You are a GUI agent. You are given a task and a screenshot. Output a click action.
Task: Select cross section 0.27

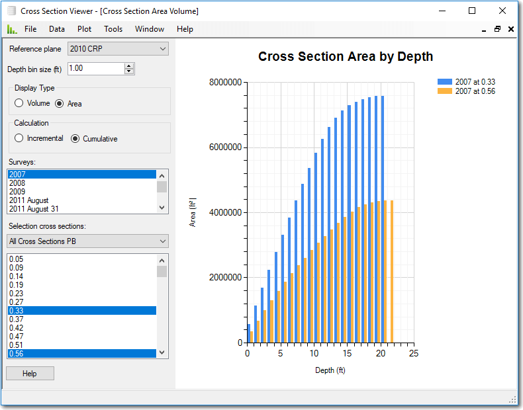[x=82, y=302]
